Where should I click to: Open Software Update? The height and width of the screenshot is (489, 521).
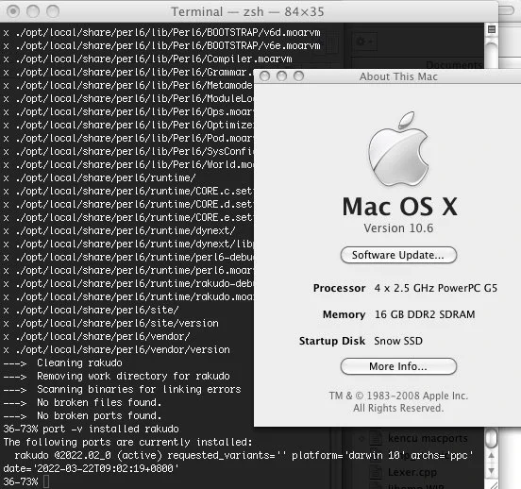(x=398, y=255)
